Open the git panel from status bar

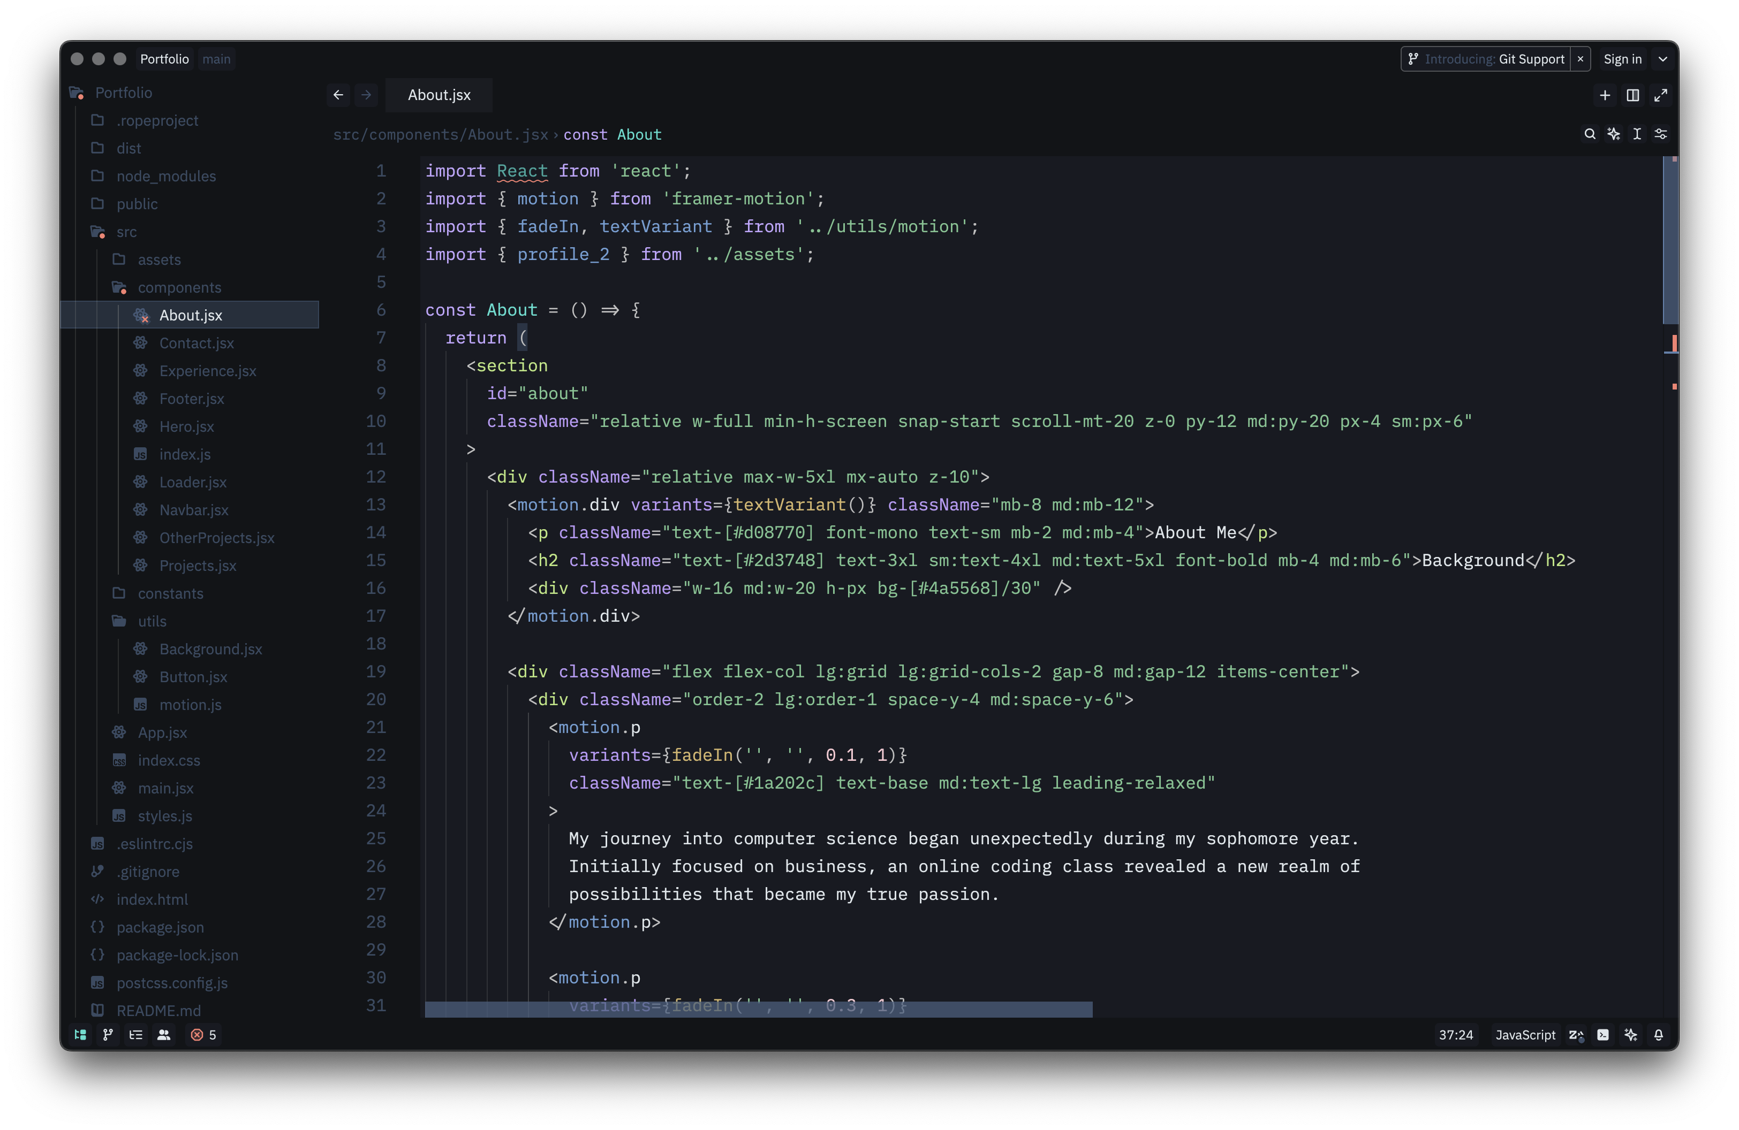[x=108, y=1034]
